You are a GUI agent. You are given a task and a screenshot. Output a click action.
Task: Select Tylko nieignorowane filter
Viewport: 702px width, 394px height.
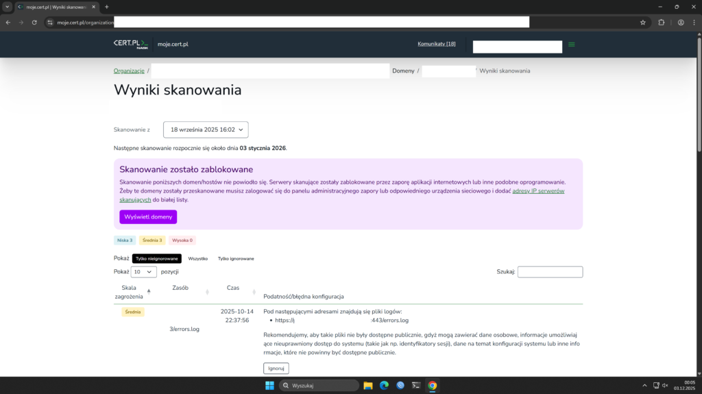[157, 259]
